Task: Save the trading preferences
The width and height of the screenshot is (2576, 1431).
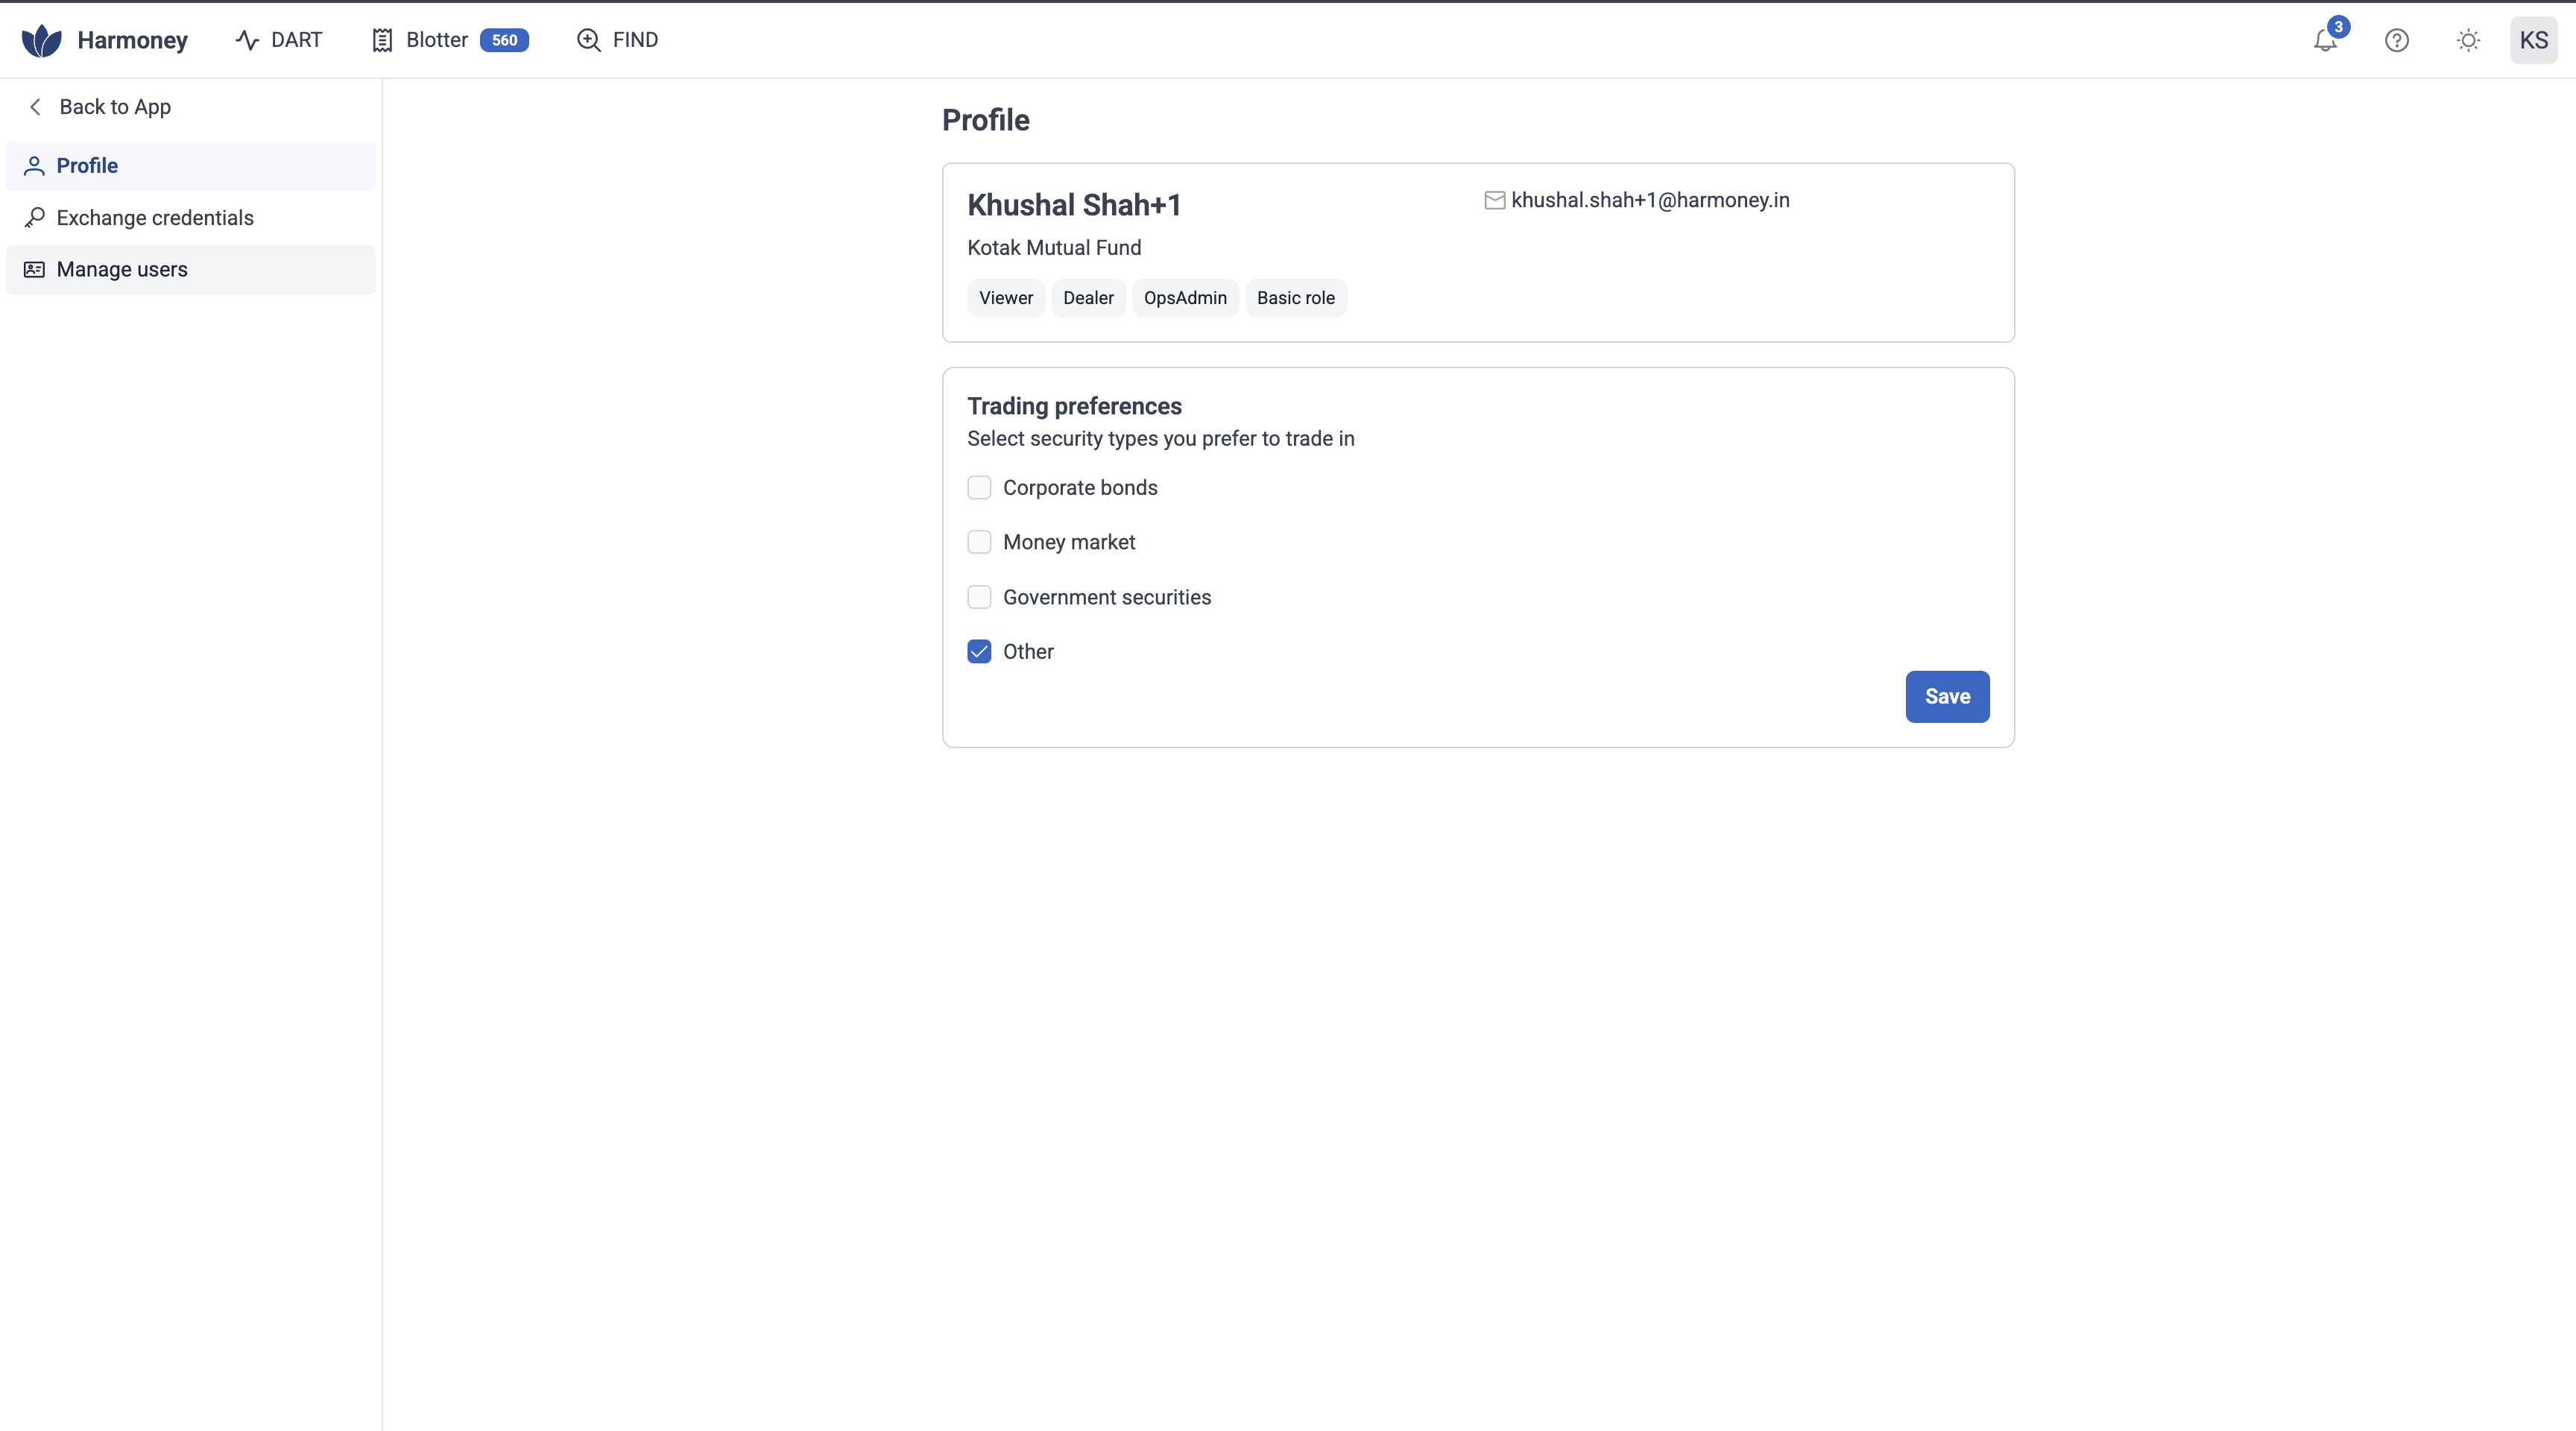Action: [1946, 696]
